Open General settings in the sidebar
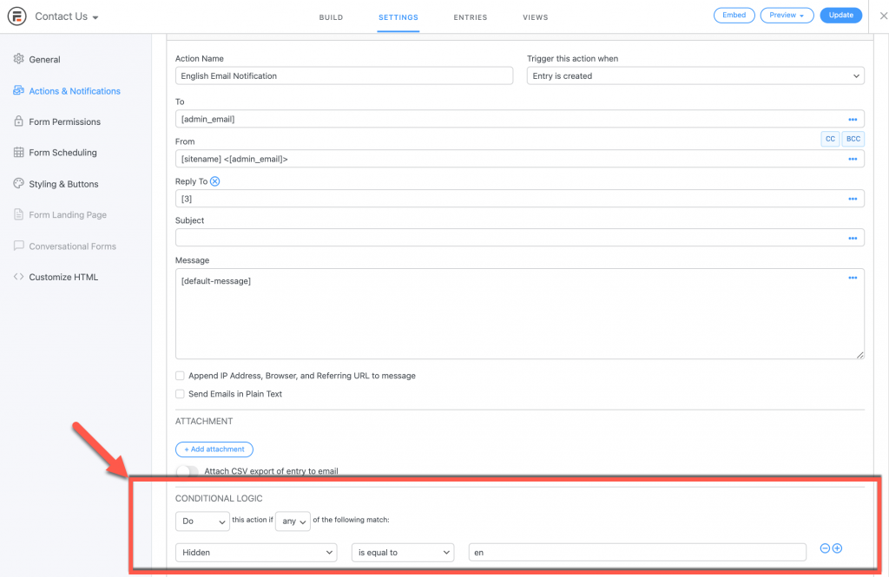 (44, 60)
